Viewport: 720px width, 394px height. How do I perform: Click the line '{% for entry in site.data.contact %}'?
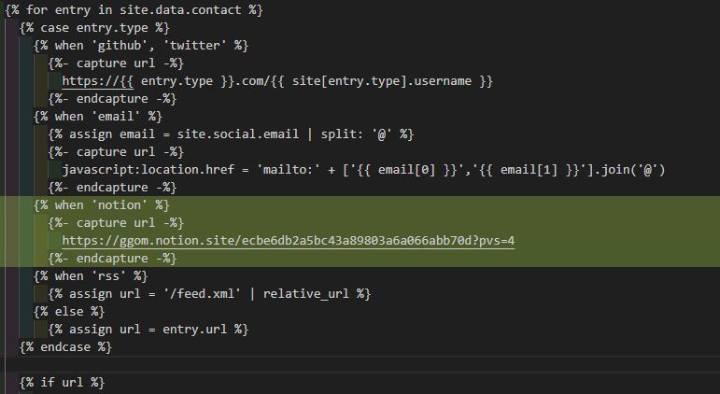tap(134, 10)
